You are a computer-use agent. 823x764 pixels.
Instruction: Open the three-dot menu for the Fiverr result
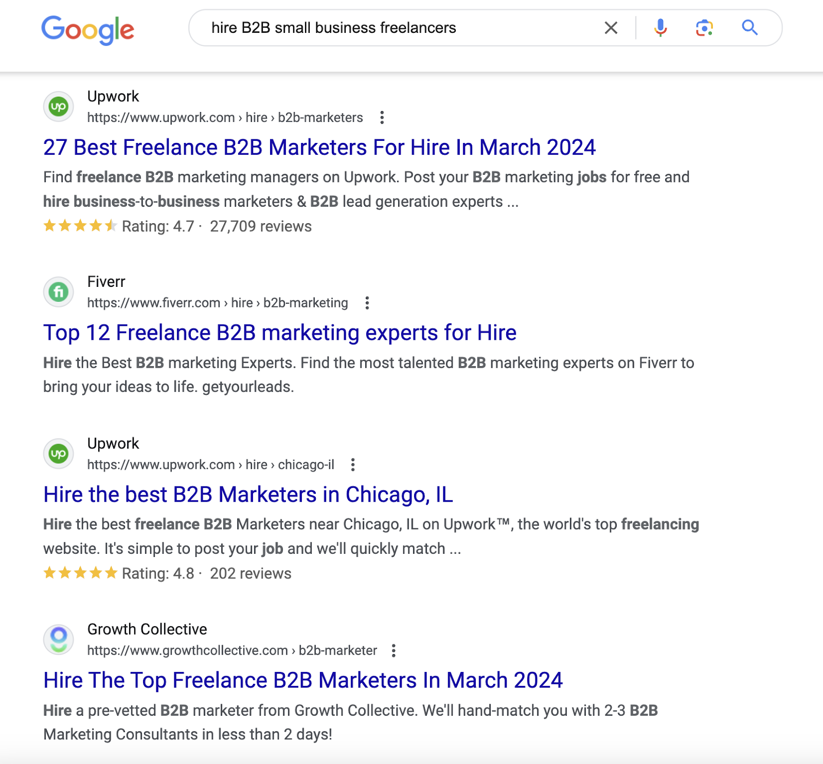[367, 303]
